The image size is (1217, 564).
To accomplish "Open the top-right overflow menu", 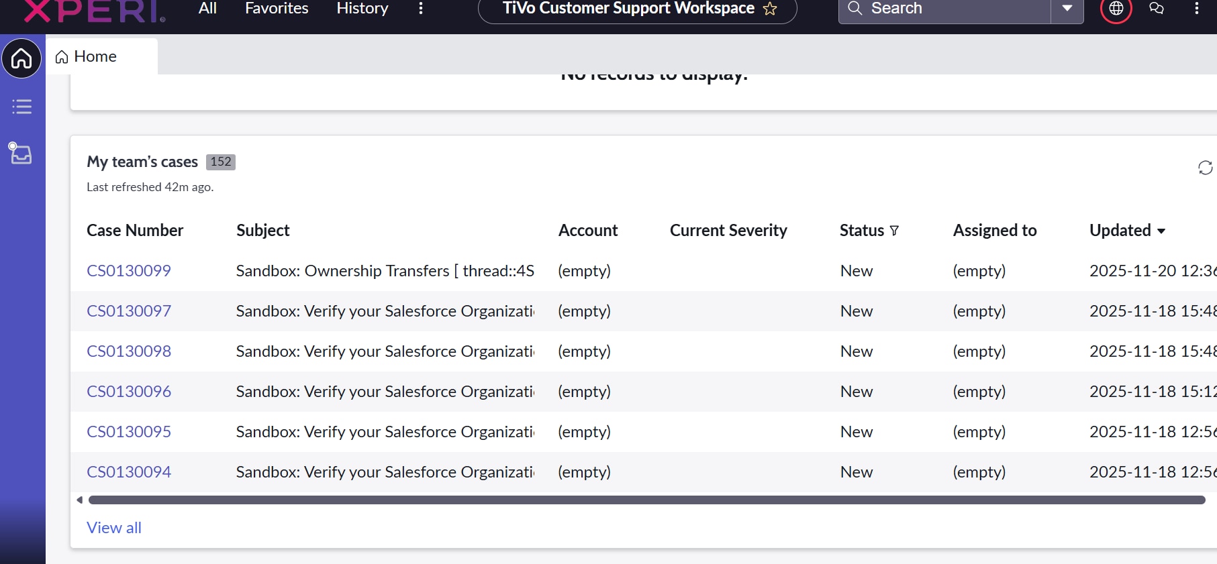I will click(x=1197, y=8).
